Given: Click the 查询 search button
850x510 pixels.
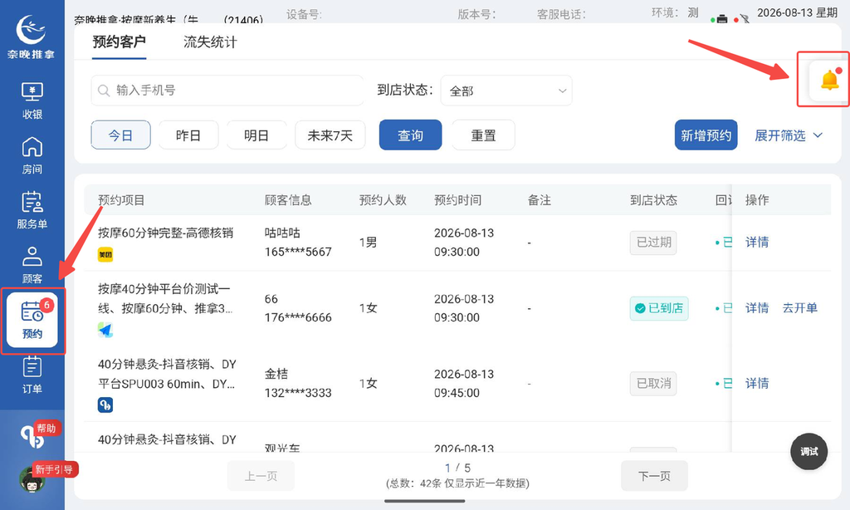Looking at the screenshot, I should pyautogui.click(x=410, y=135).
